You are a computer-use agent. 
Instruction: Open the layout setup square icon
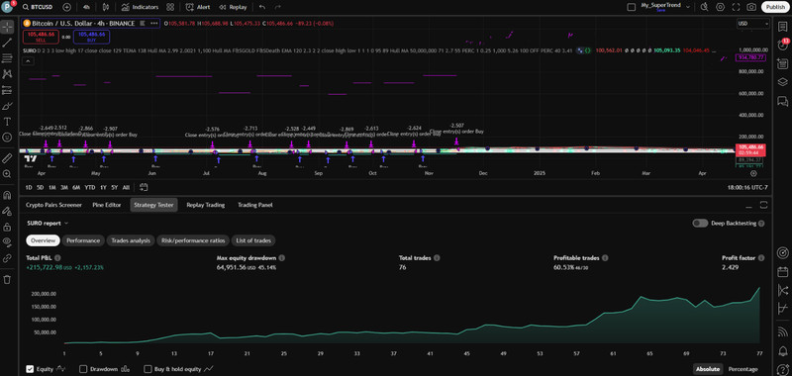pos(631,7)
